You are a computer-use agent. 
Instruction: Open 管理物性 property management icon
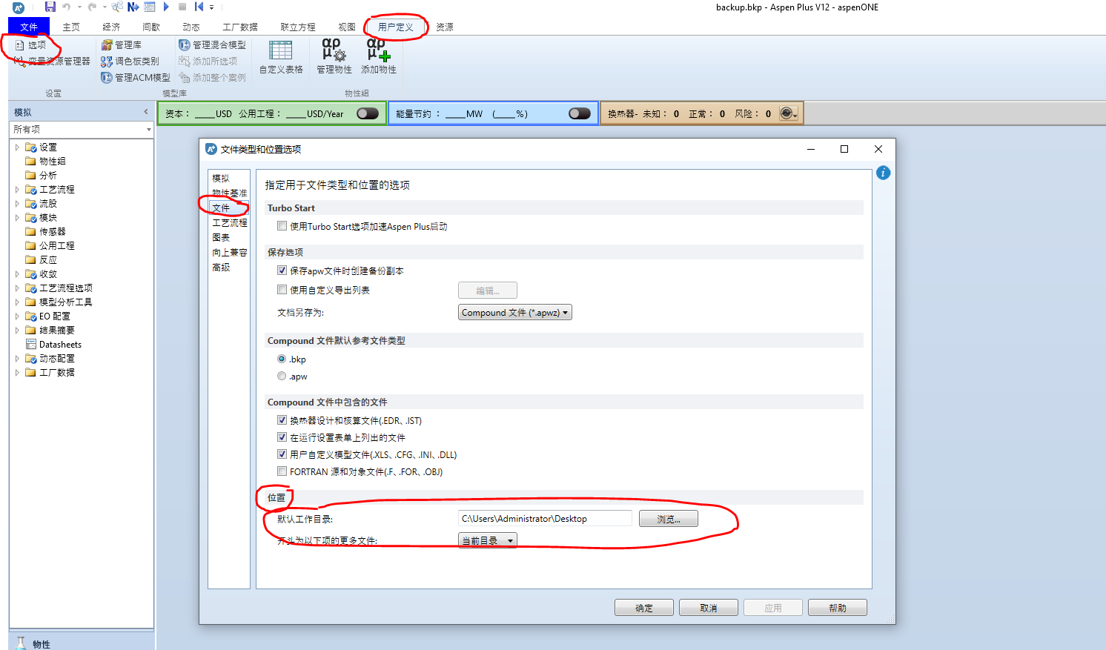(334, 57)
